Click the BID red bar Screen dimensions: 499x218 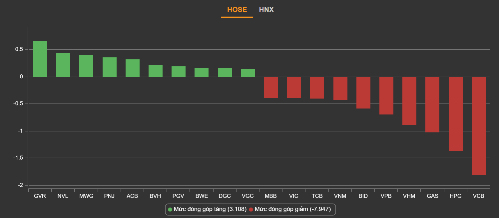click(363, 93)
